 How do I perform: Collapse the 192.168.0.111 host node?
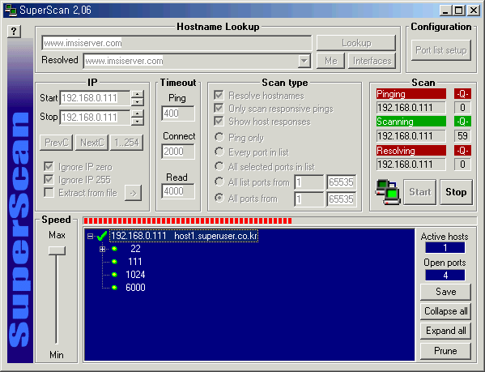tap(90, 237)
